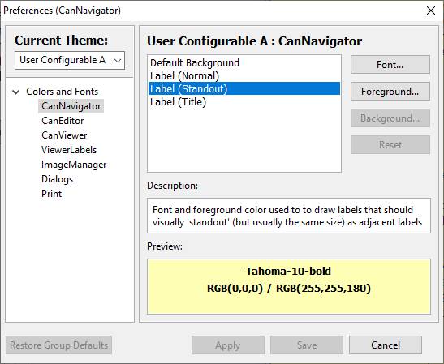Screen dimensions: 444x364
Task: Select CanEditor in the tree
Action: pyautogui.click(x=63, y=121)
